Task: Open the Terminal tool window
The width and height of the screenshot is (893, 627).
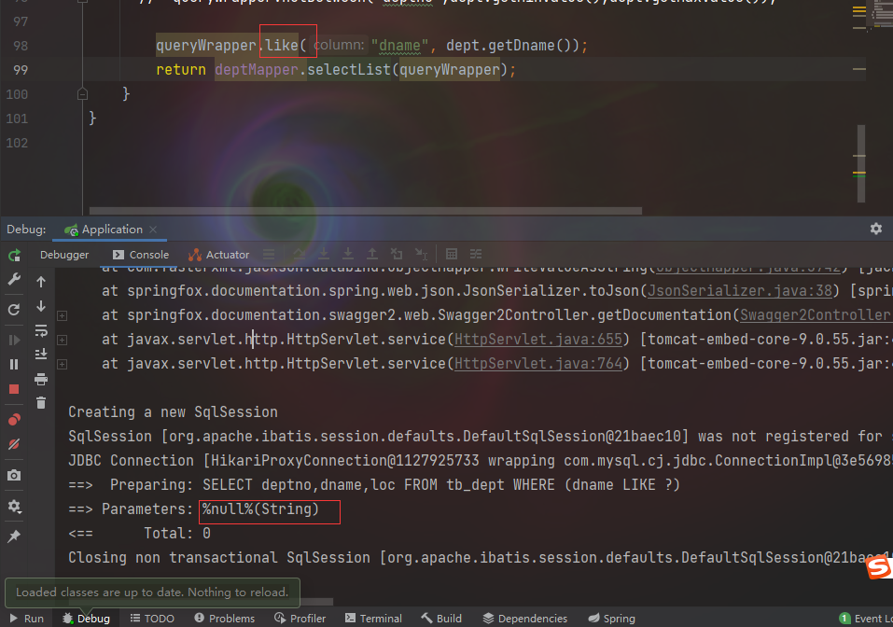Action: [x=373, y=619]
